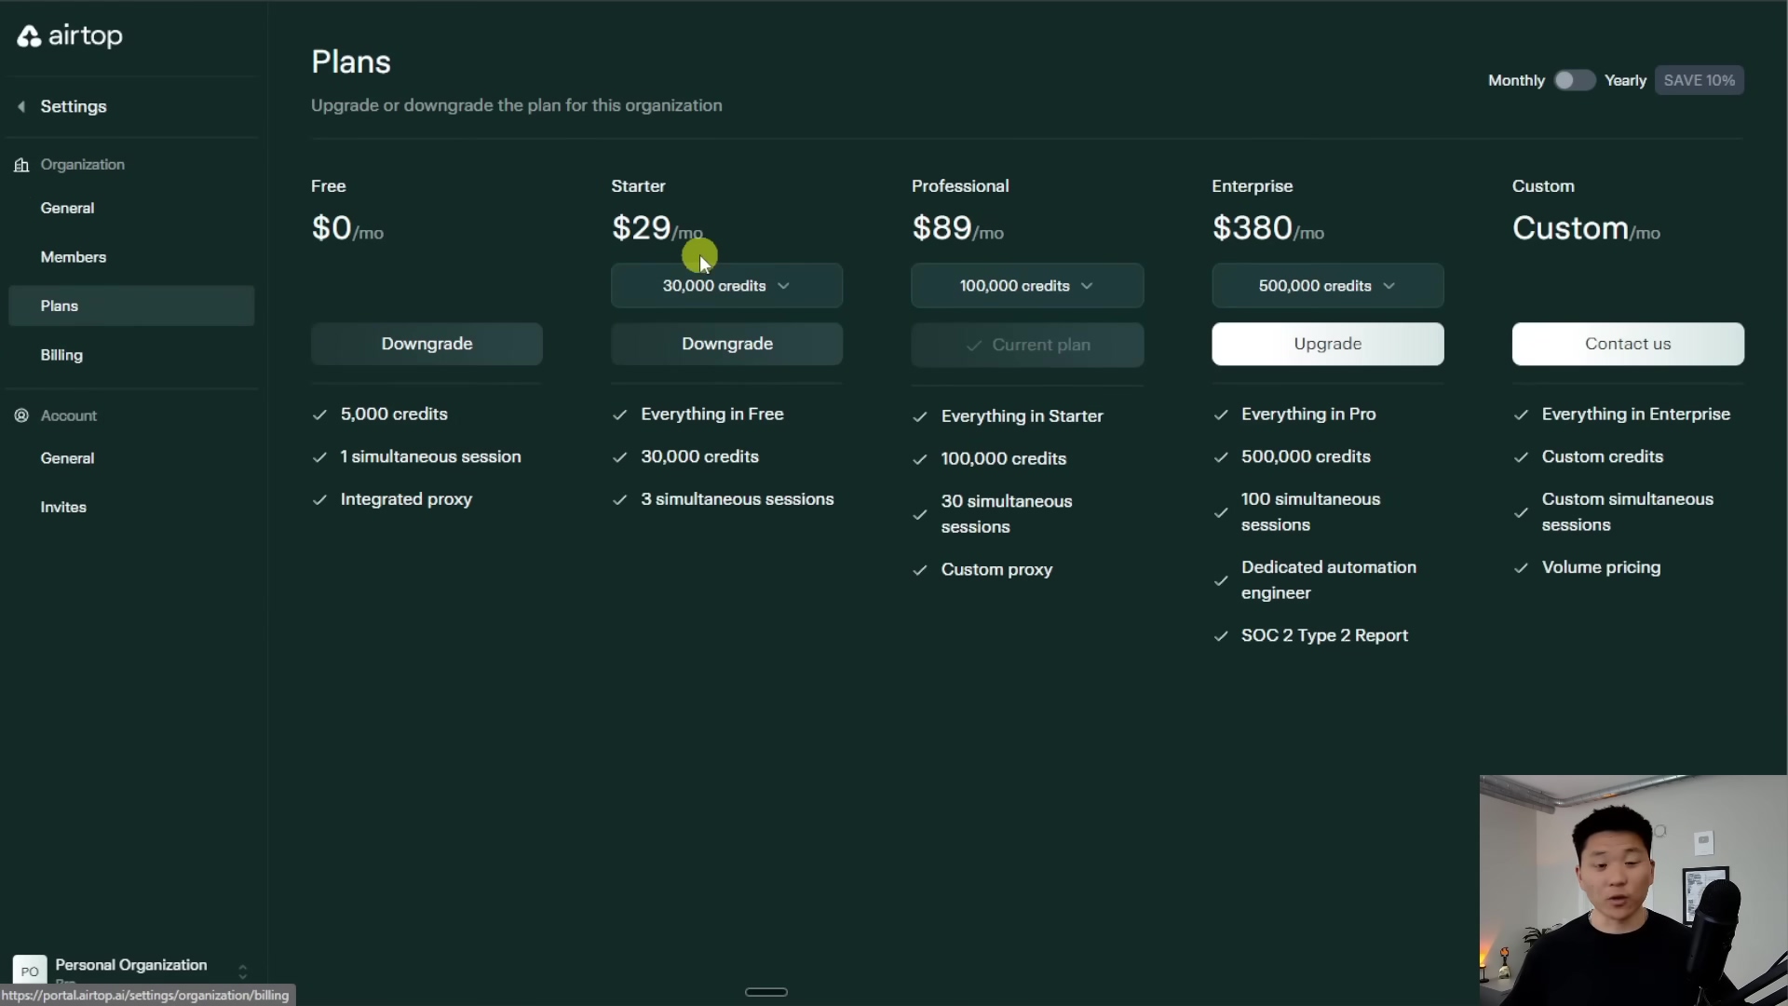
Task: Click the "Integrated proxy" feature
Action: [x=406, y=499]
